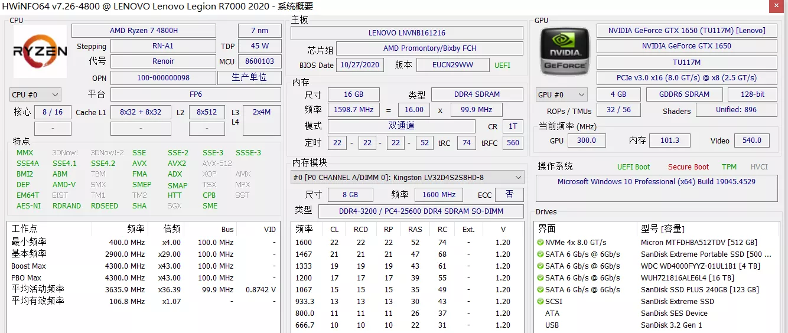Click the L2 cache 8x512 value
The width and height of the screenshot is (788, 333).
tap(207, 112)
